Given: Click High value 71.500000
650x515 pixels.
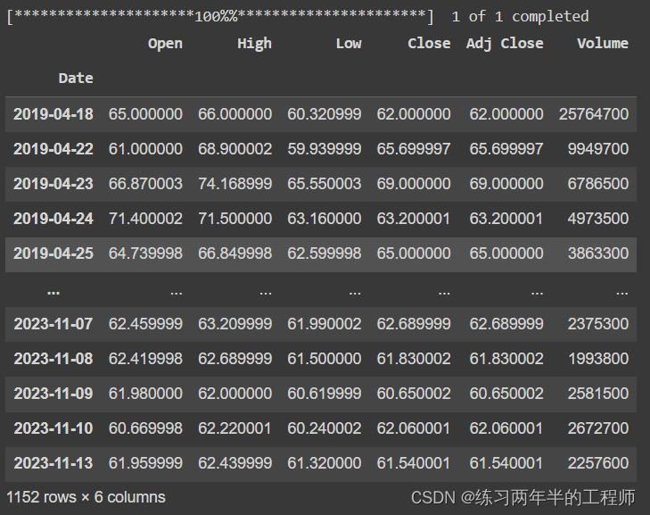Looking at the screenshot, I should click(x=235, y=219).
